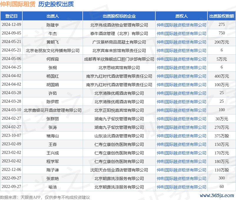236x200 pixels.
Task: Select pledgor name 牛杰
Action: coord(53,34)
